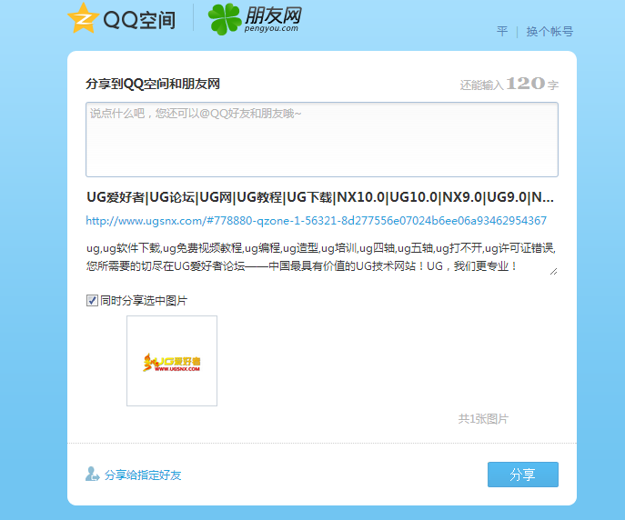Open the www.ugsnx.com URL link
The width and height of the screenshot is (625, 520).
pos(316,221)
